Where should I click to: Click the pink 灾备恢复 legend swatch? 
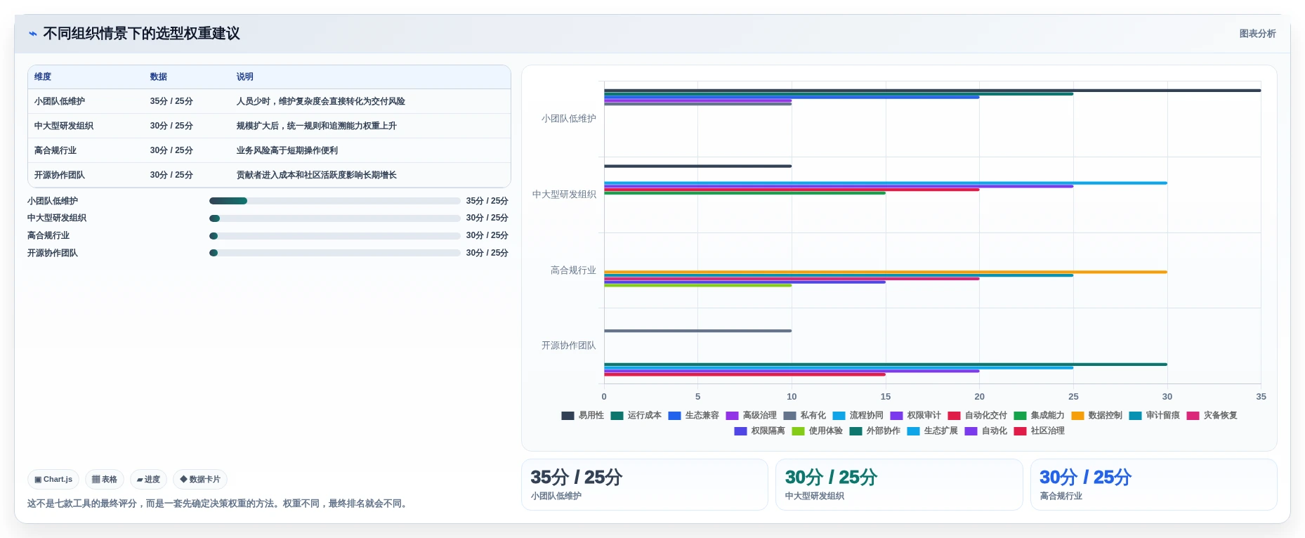(x=1193, y=415)
